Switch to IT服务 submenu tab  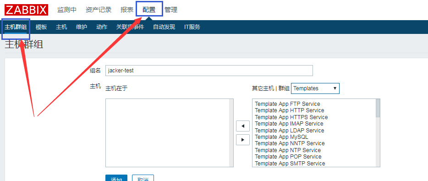click(x=192, y=27)
